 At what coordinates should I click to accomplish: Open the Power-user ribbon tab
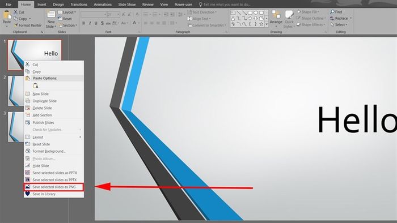pos(183,5)
